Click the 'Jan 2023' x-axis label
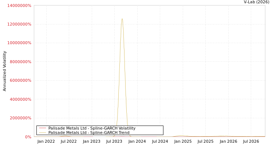Image resolution: width=273 pixels, height=146 pixels. [x=92, y=142]
